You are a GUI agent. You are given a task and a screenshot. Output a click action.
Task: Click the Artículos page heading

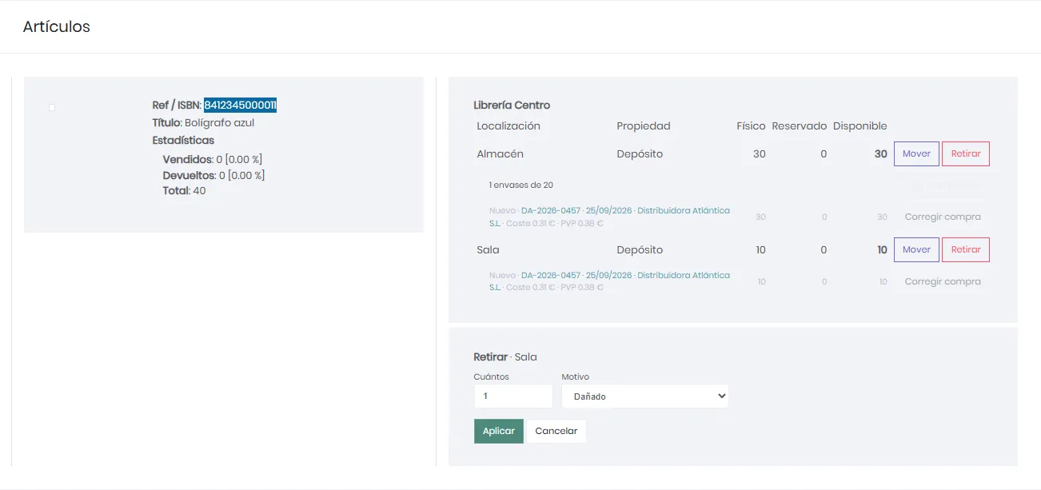pyautogui.click(x=57, y=26)
